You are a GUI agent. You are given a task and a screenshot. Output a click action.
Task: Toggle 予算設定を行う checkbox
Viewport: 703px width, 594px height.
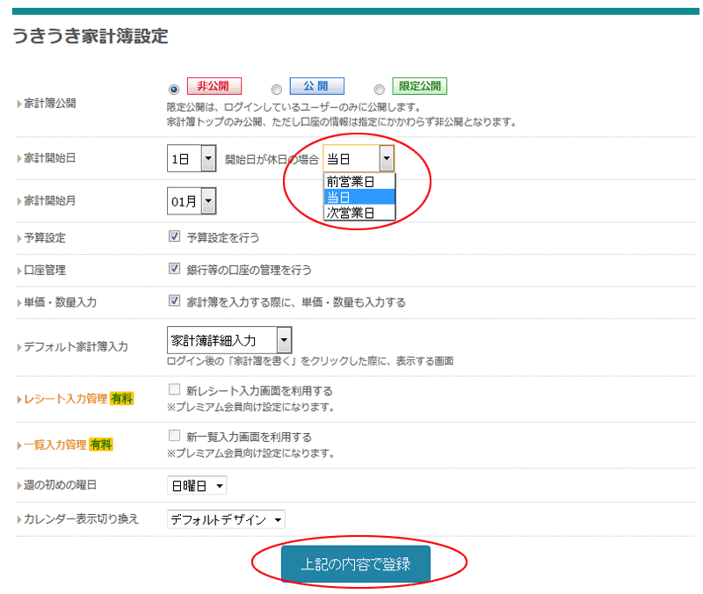point(174,236)
